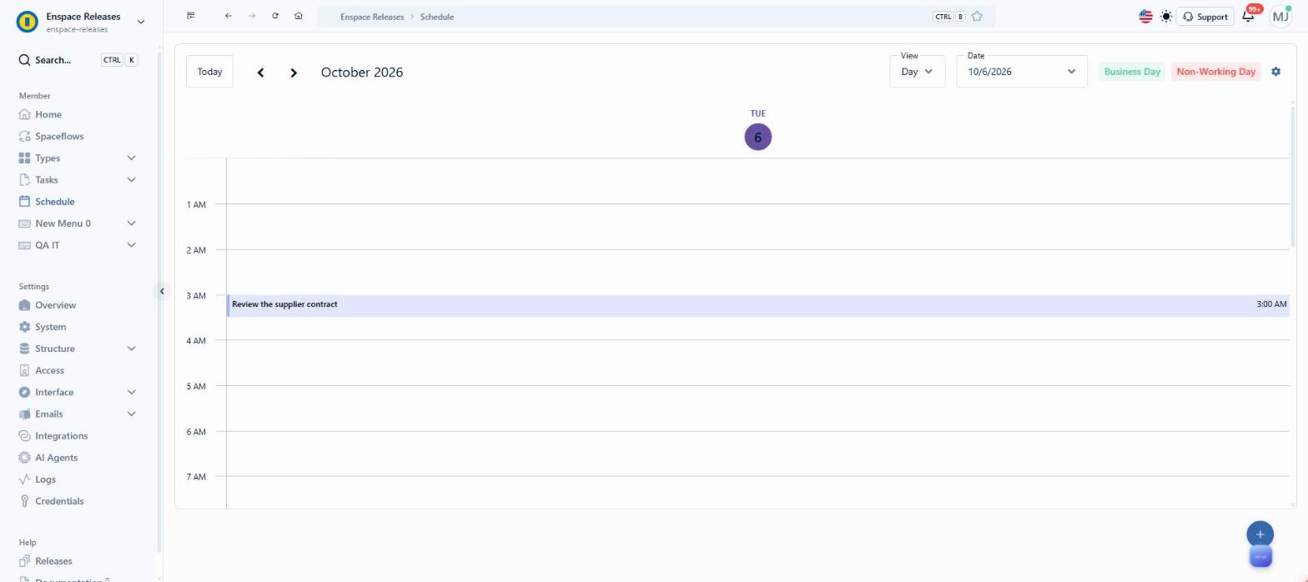Open Home in sidebar
Image resolution: width=1308 pixels, height=582 pixels.
48,114
